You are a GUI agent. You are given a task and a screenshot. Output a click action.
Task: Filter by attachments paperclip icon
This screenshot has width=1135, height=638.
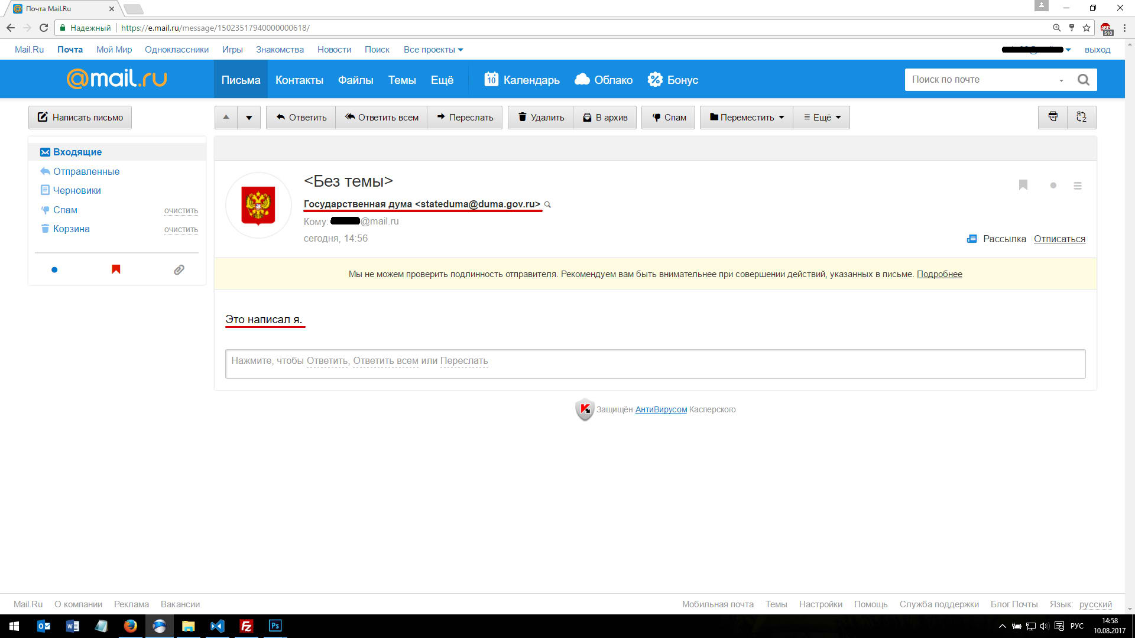(x=179, y=270)
